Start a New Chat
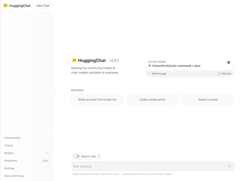The height and width of the screenshot is (181, 252). coord(43,5)
